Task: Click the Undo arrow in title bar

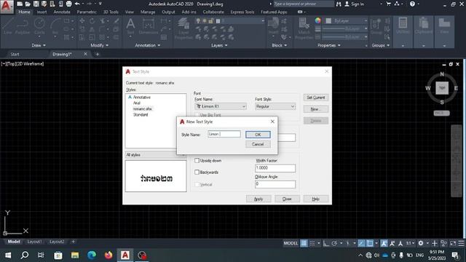Action: click(77, 4)
